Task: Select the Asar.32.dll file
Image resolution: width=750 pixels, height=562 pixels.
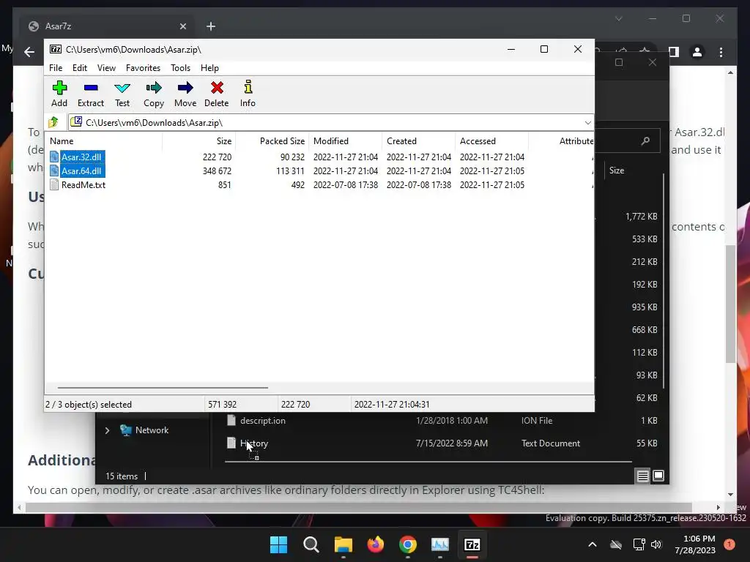Action: point(81,157)
